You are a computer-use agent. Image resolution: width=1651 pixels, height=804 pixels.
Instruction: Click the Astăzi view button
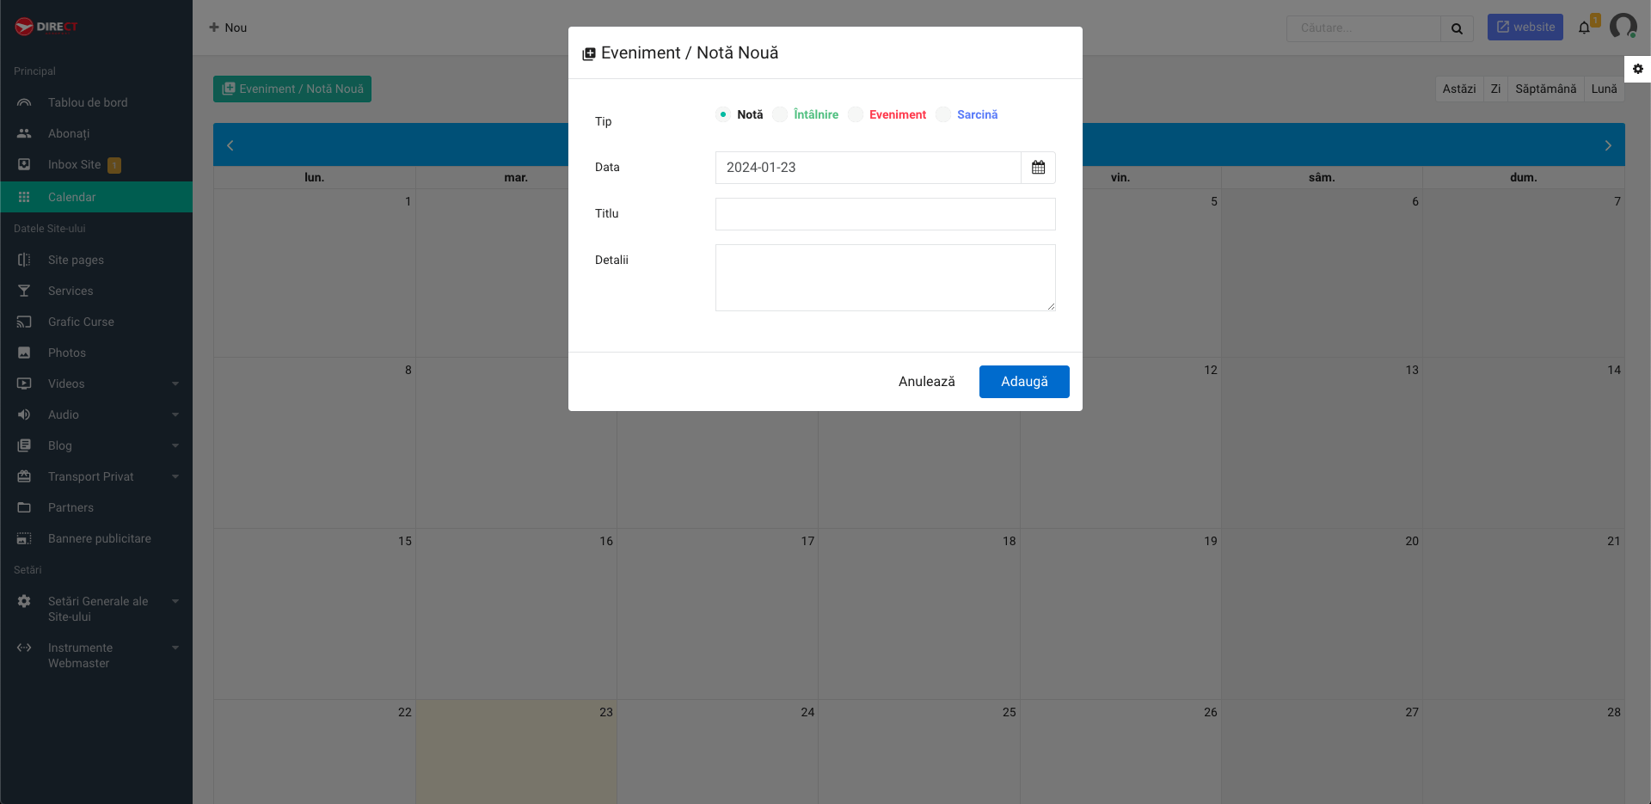(x=1458, y=89)
